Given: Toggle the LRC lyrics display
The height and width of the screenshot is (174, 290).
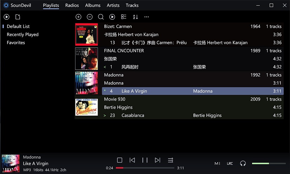Looking at the screenshot, I should tap(230, 163).
